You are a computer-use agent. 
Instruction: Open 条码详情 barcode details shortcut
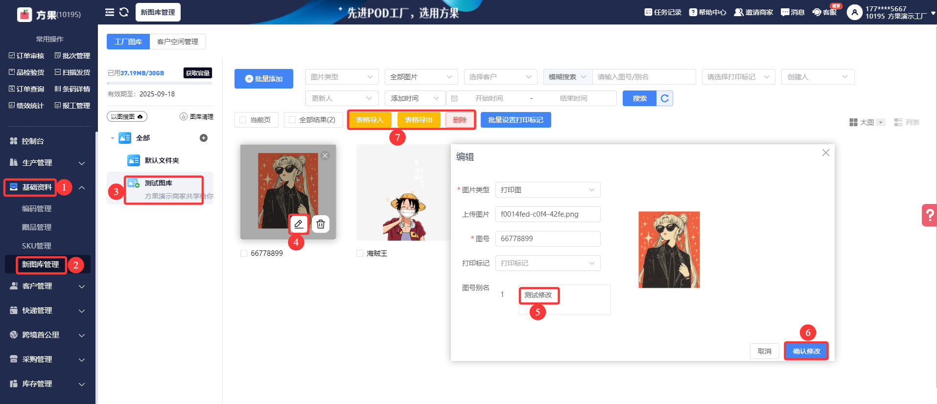(72, 89)
